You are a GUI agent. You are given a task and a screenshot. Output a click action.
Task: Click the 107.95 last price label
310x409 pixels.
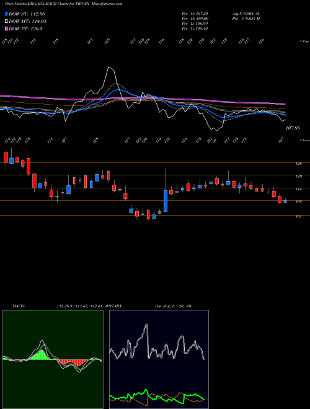point(293,128)
